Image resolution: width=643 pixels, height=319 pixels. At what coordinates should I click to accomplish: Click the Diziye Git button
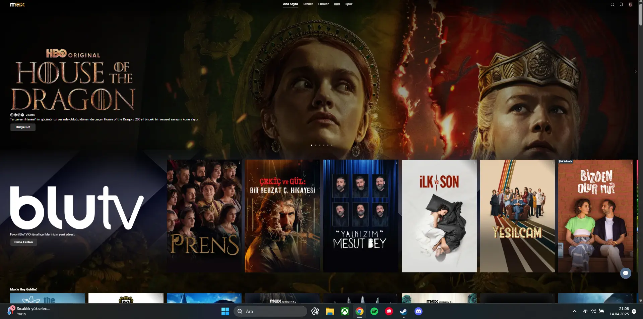[23, 127]
